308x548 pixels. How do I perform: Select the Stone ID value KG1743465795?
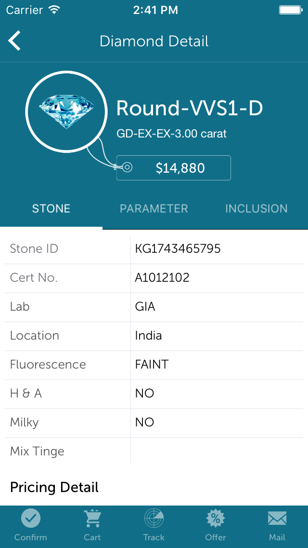pos(178,249)
